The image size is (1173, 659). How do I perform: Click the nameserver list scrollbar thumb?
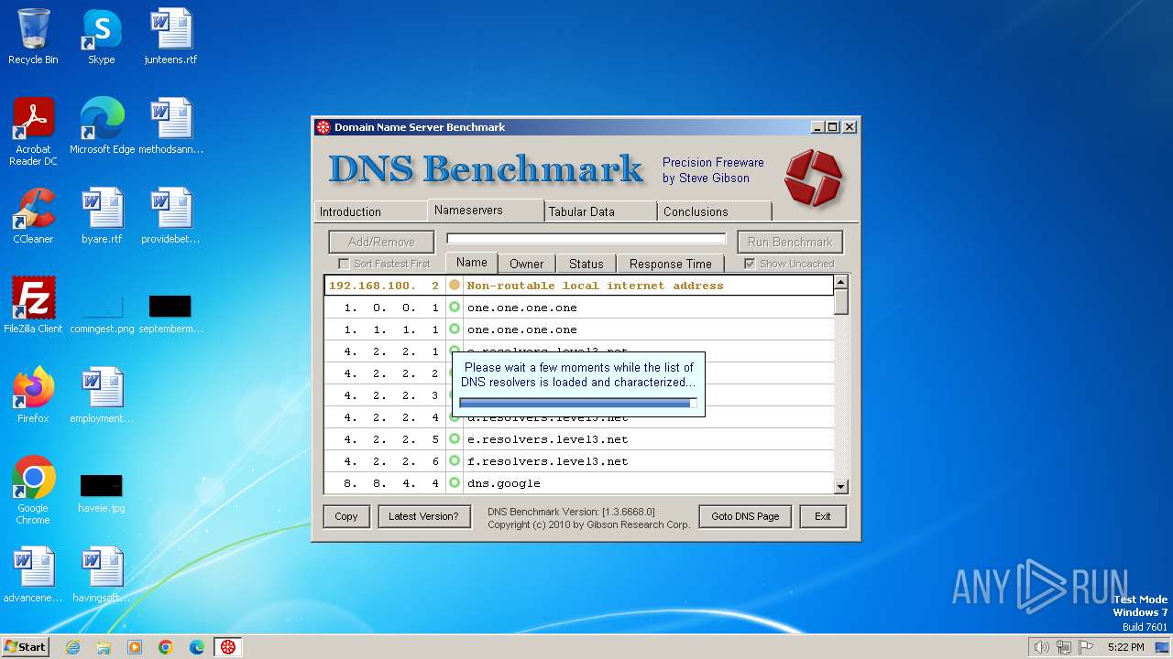(841, 303)
